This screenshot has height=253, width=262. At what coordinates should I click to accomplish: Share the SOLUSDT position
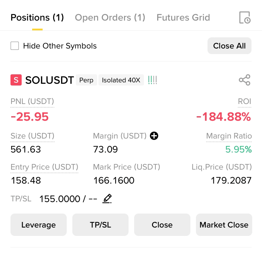[x=245, y=80]
